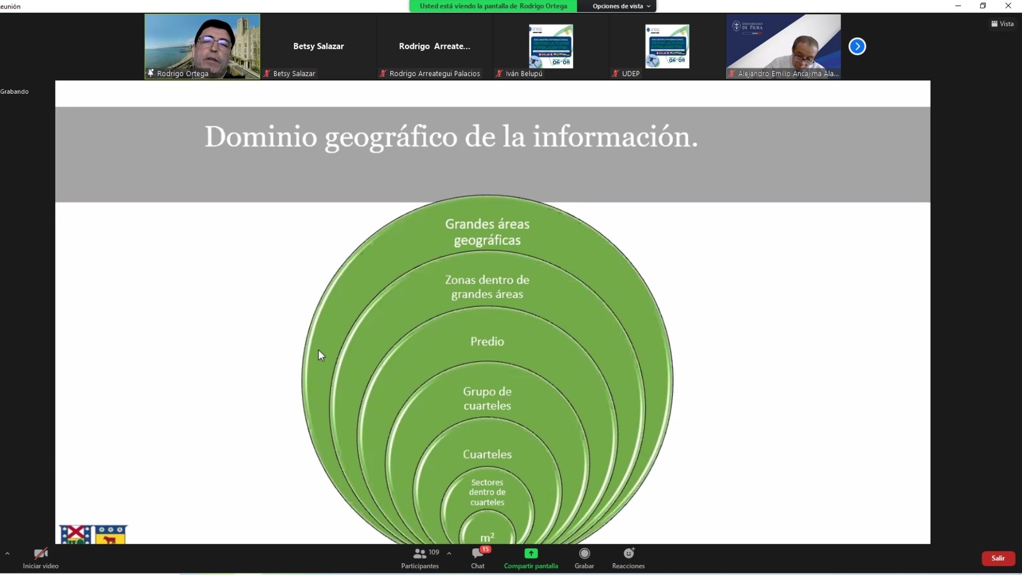Expand the audio options caret at bottom-left
Image resolution: width=1022 pixels, height=575 pixels.
click(x=7, y=554)
